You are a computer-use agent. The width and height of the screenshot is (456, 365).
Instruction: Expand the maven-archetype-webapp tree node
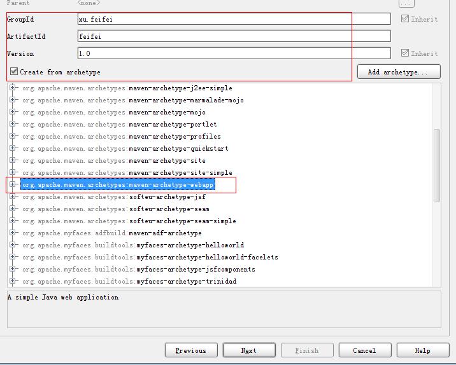pyautogui.click(x=13, y=184)
